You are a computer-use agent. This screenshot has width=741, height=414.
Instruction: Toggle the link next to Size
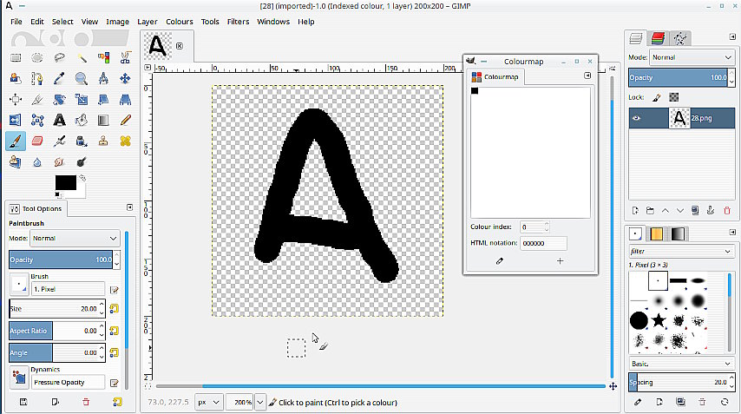click(114, 309)
